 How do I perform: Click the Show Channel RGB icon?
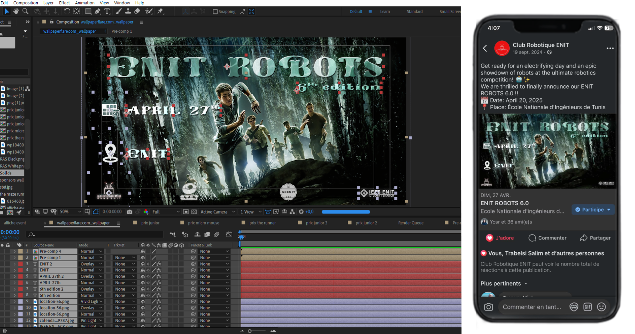146,212
